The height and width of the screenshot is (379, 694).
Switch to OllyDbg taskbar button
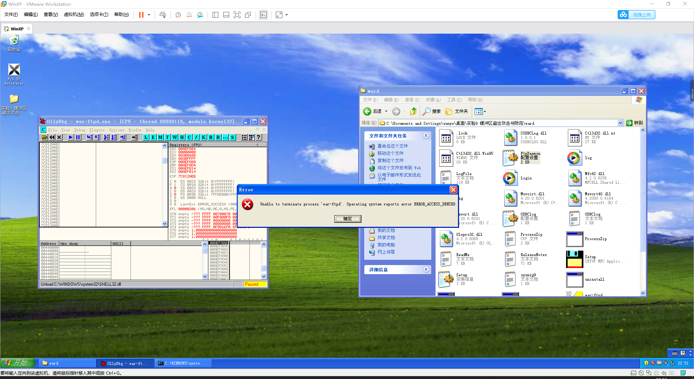125,363
